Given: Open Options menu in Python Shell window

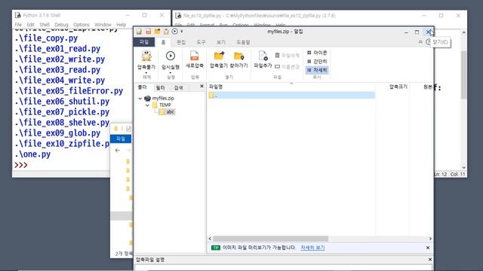Looking at the screenshot, I should 82,25.
